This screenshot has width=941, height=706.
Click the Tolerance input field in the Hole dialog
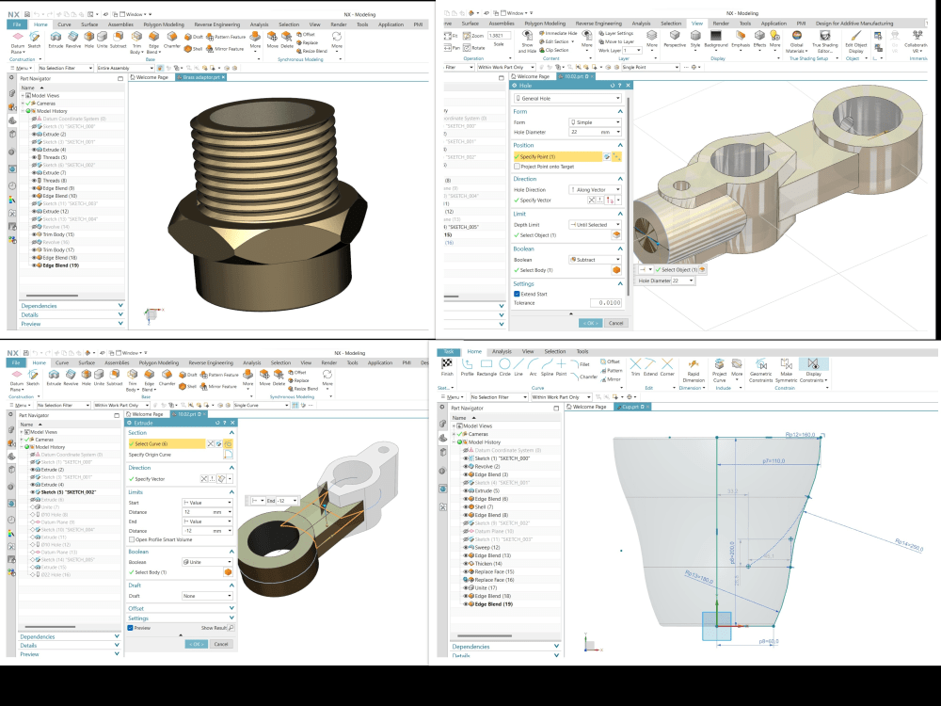607,300
